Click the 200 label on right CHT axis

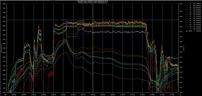click(x=181, y=92)
